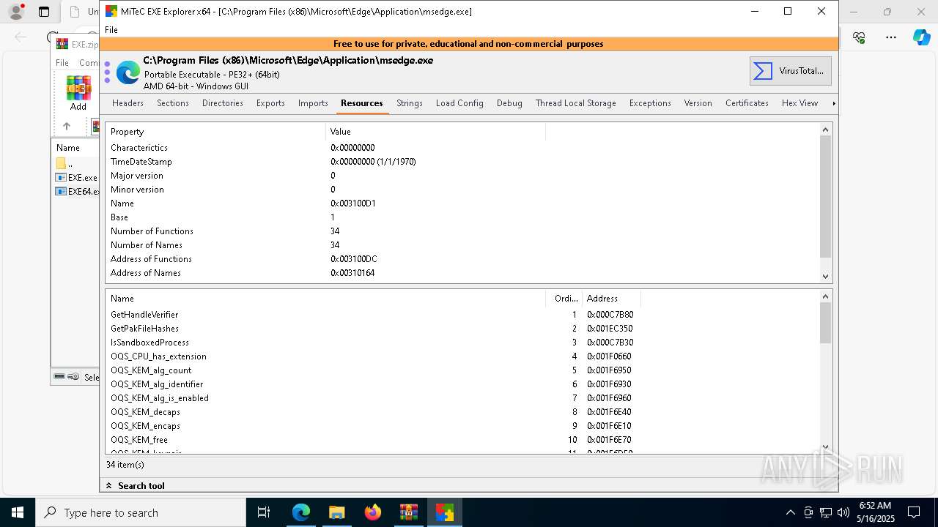Image resolution: width=938 pixels, height=527 pixels.
Task: Select the OQS_KEM_free row
Action: pos(462,440)
